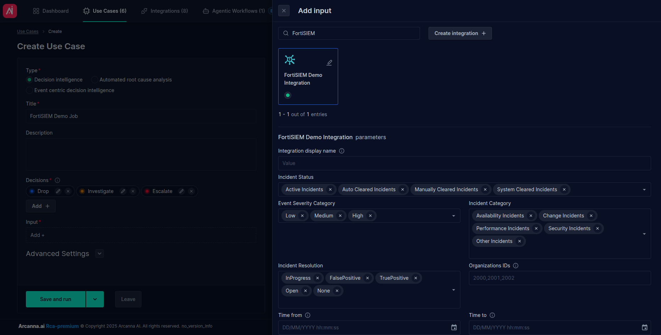Select the FortiSIEM Demo Integration radio button
Image resolution: width=661 pixels, height=335 pixels.
pyautogui.click(x=288, y=95)
